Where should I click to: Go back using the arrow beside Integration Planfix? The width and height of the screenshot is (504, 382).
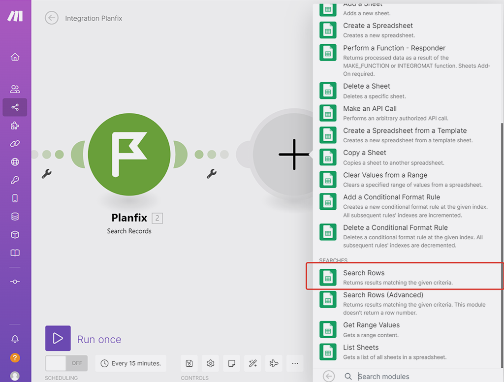pos(51,18)
